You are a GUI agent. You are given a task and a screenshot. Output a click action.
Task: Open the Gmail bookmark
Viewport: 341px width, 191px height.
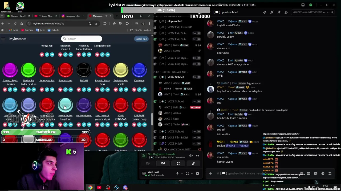[13, 30]
